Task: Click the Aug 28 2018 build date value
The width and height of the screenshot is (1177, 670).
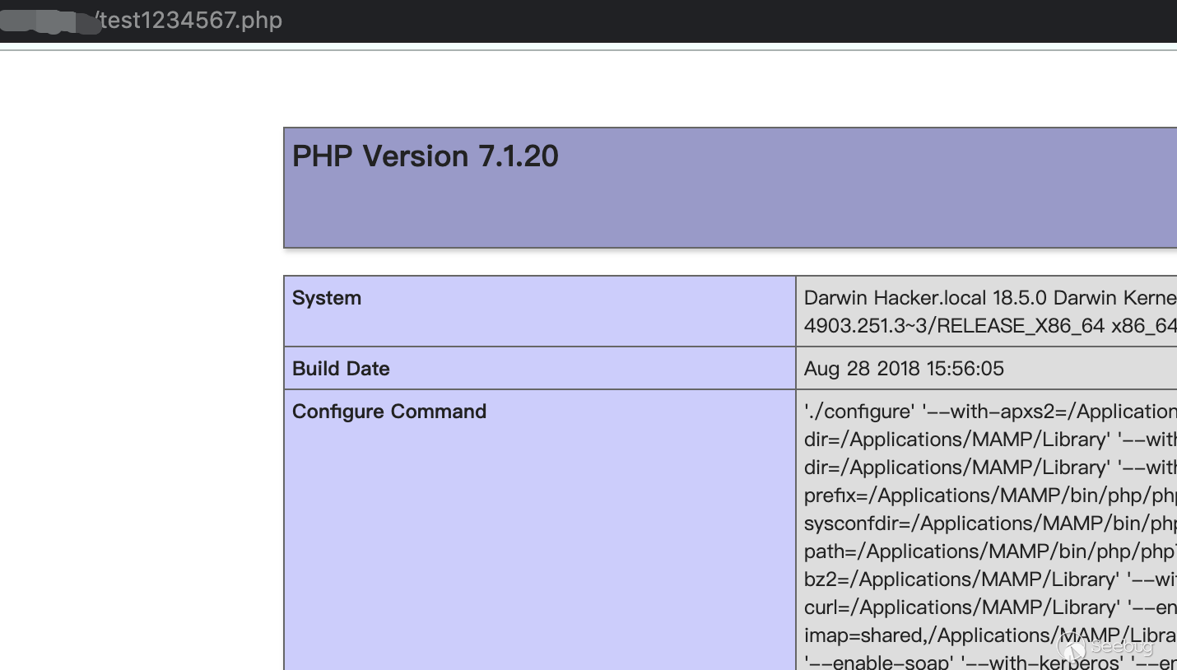Action: [904, 369]
